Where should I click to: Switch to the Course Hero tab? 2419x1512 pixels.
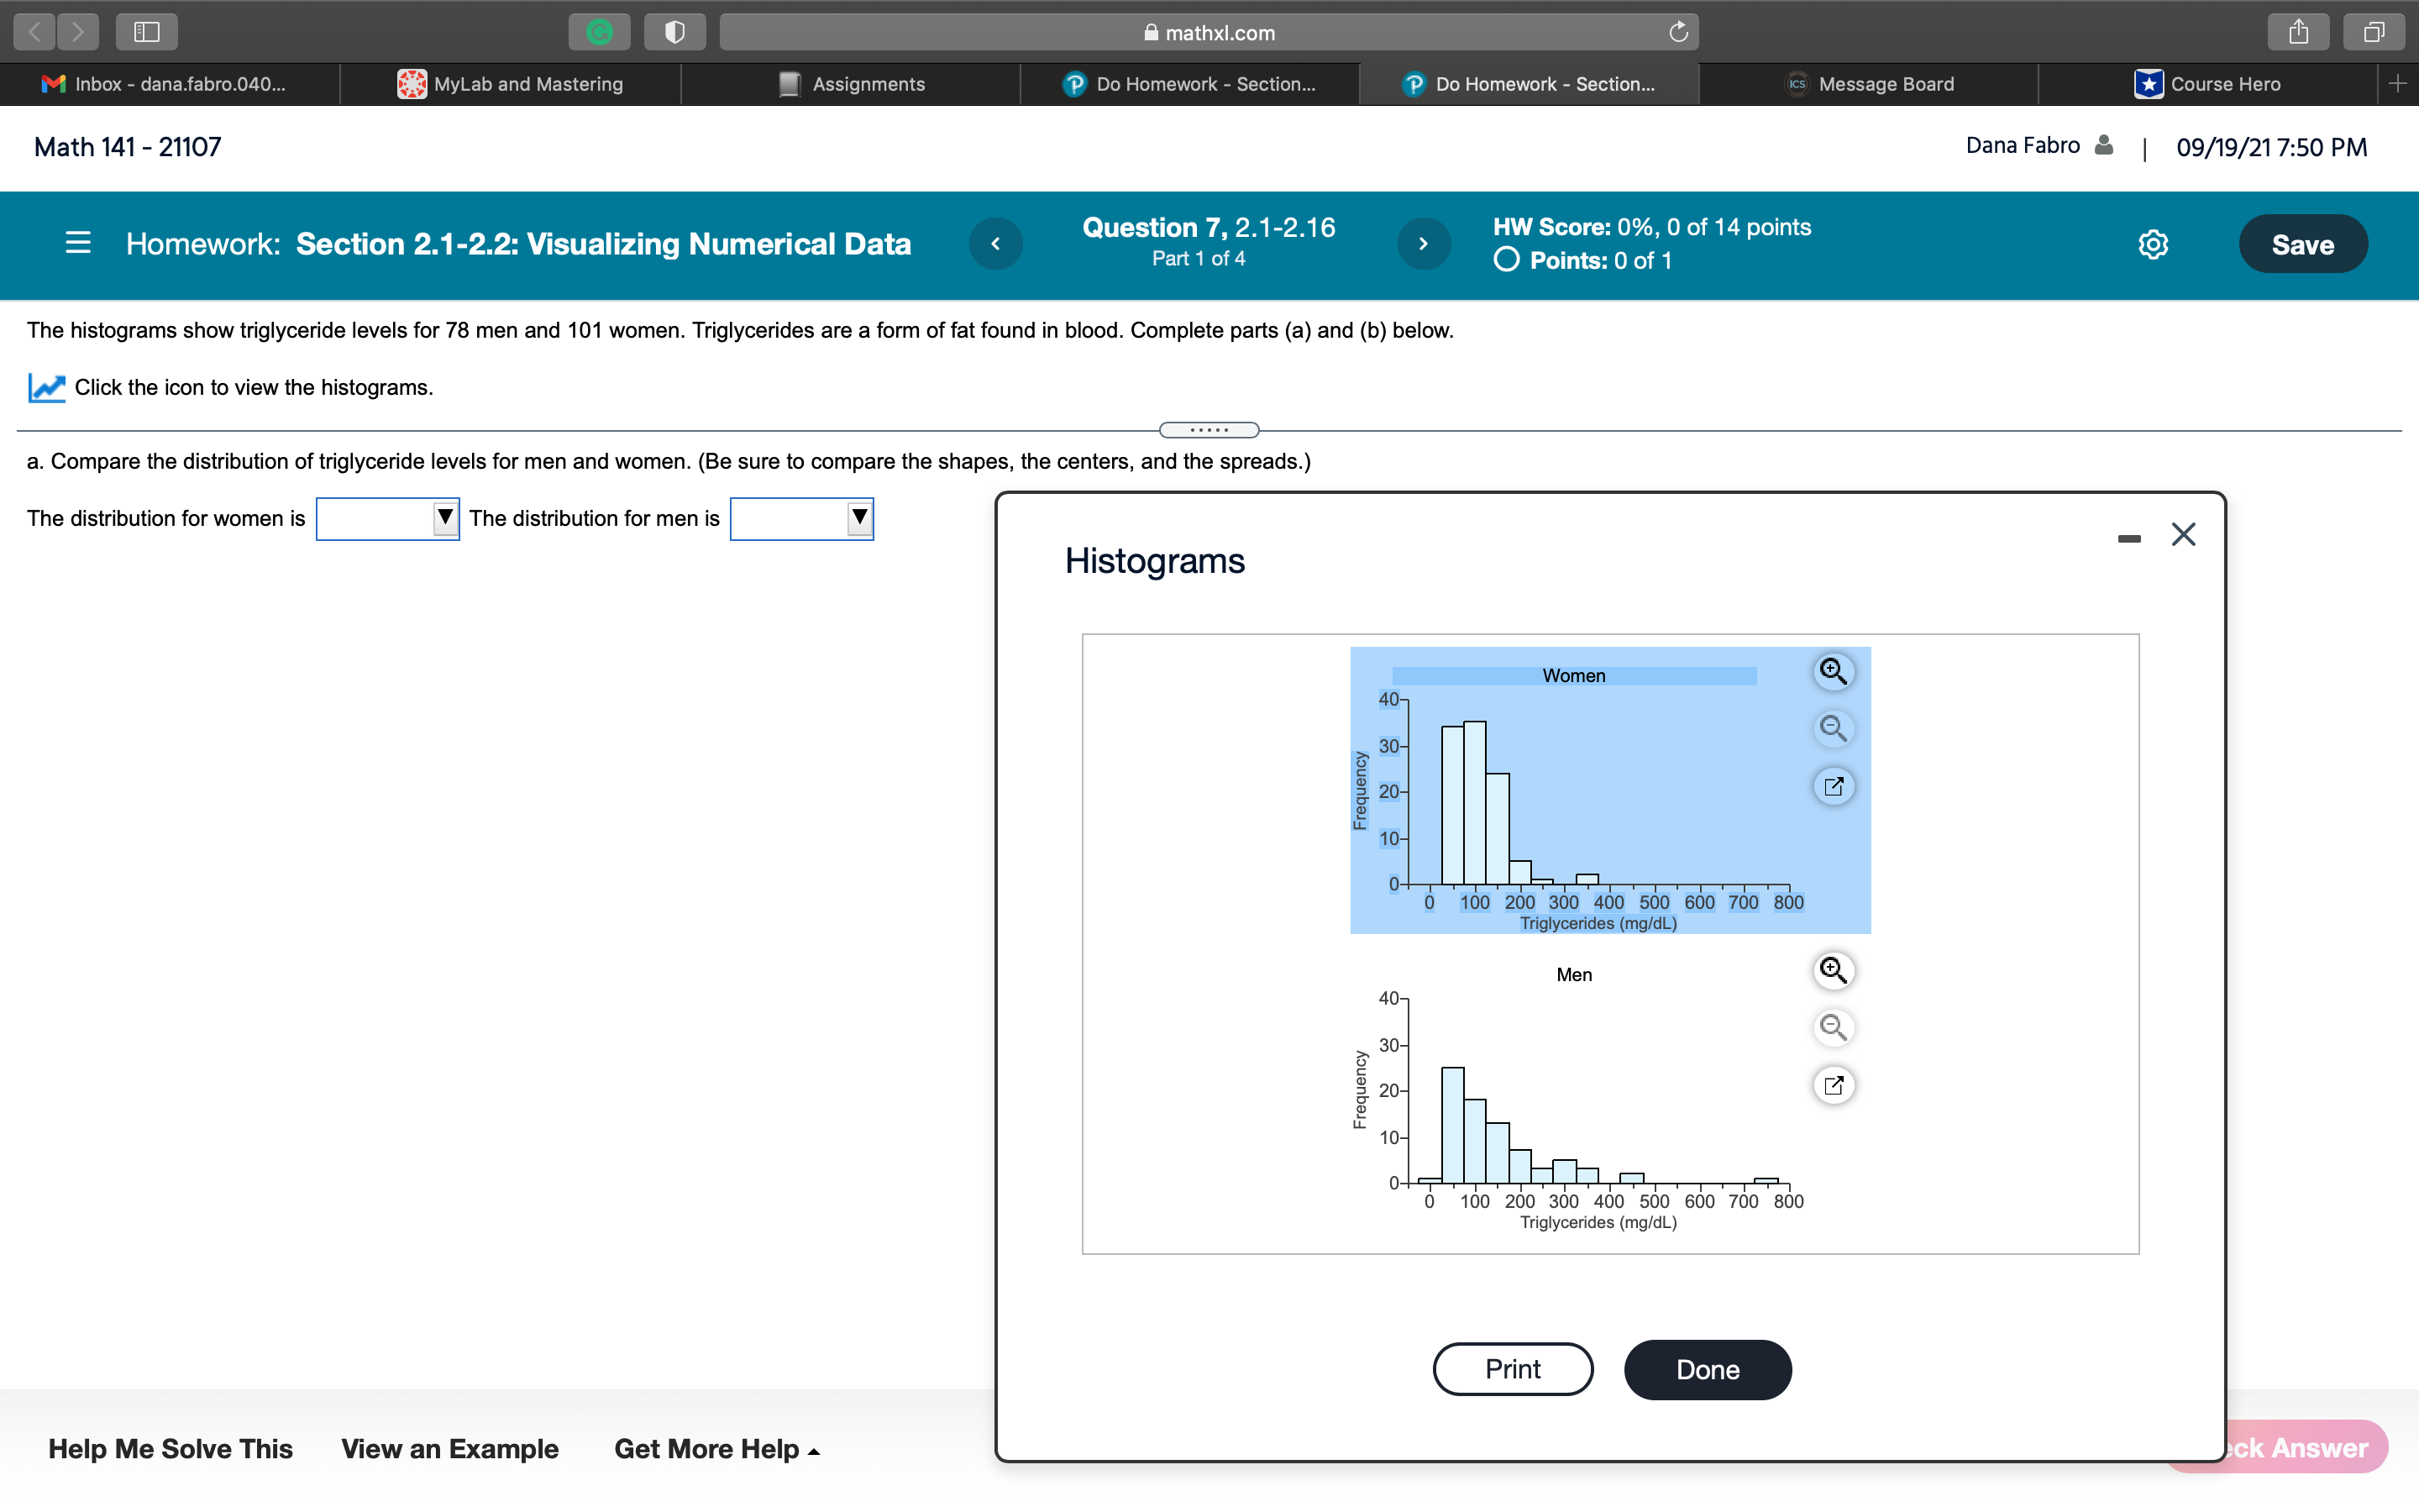(2207, 84)
